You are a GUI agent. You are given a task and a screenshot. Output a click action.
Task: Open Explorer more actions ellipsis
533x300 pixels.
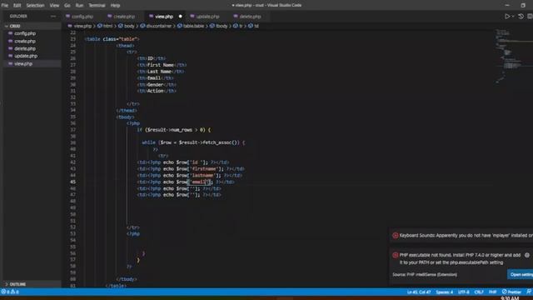tap(53, 17)
